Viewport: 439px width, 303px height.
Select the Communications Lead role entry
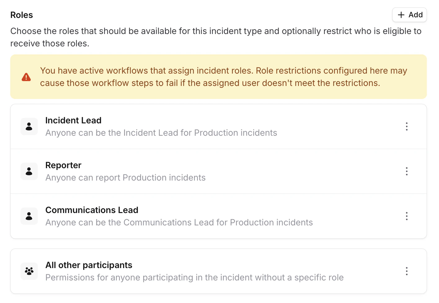tap(186, 216)
